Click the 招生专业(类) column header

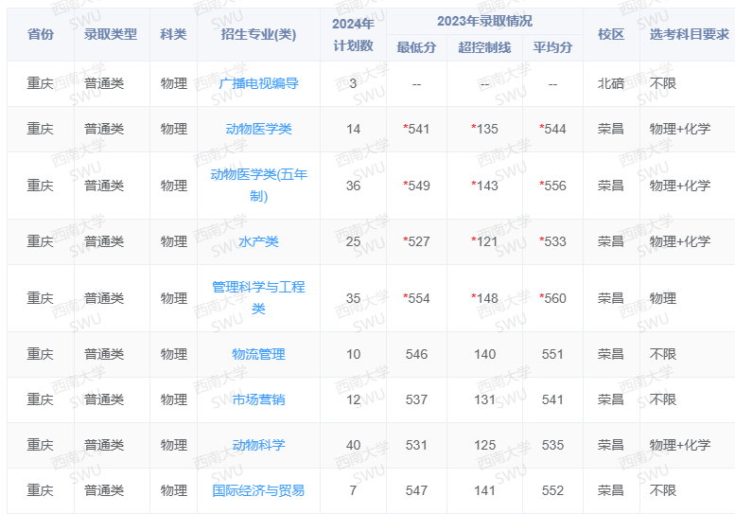click(x=258, y=34)
